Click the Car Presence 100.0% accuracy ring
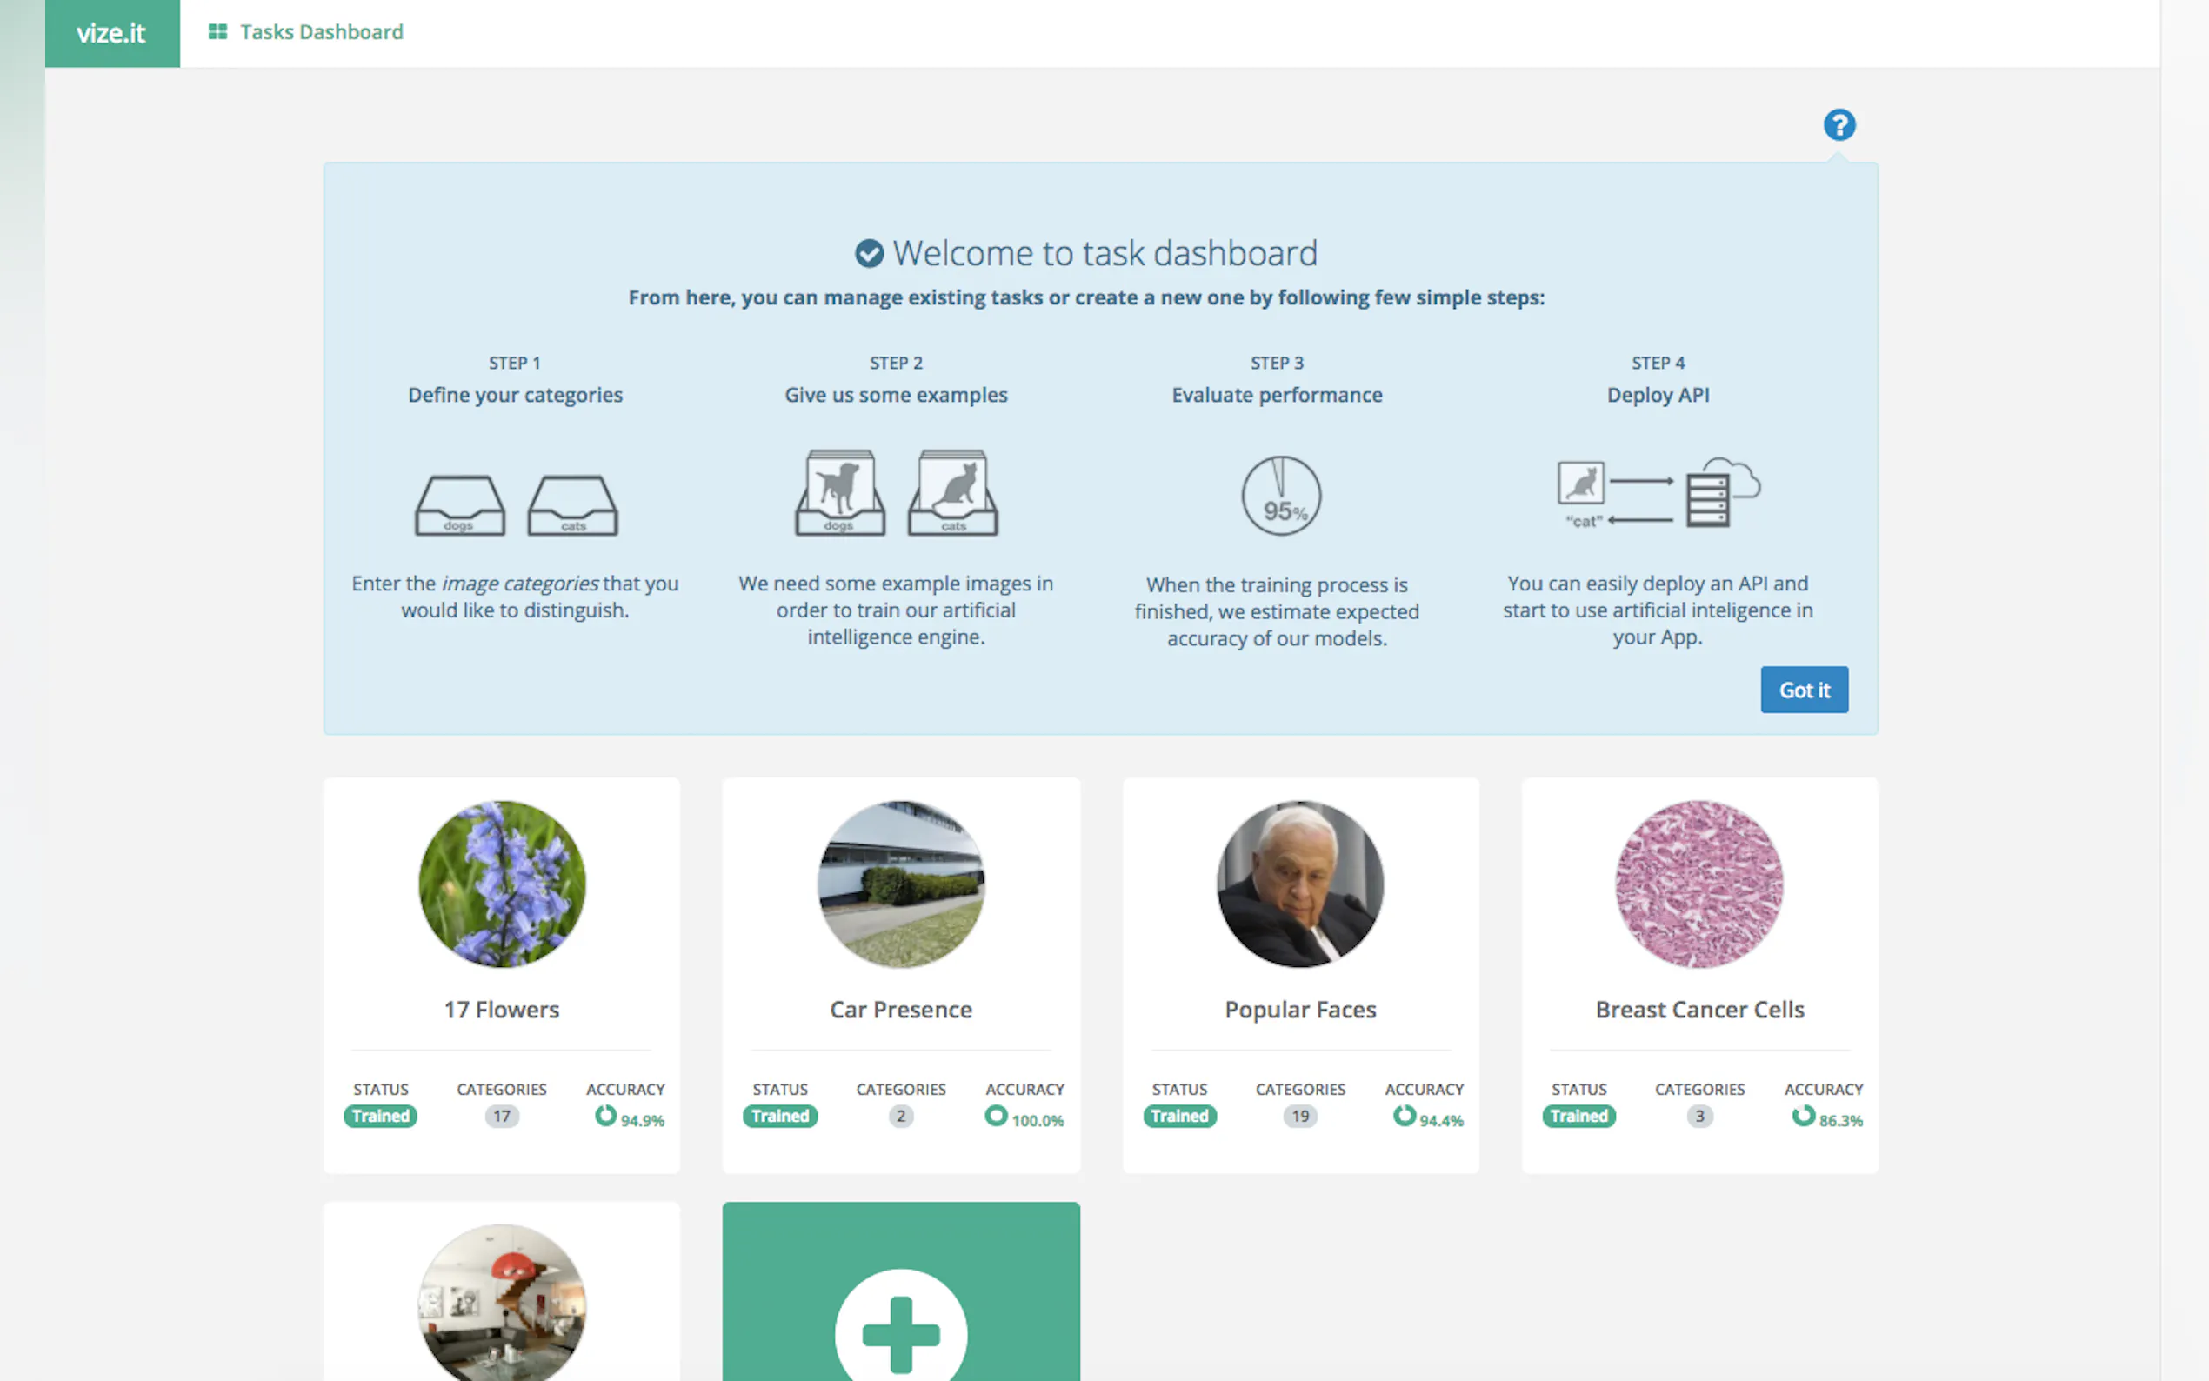The height and width of the screenshot is (1381, 2209). point(996,1115)
